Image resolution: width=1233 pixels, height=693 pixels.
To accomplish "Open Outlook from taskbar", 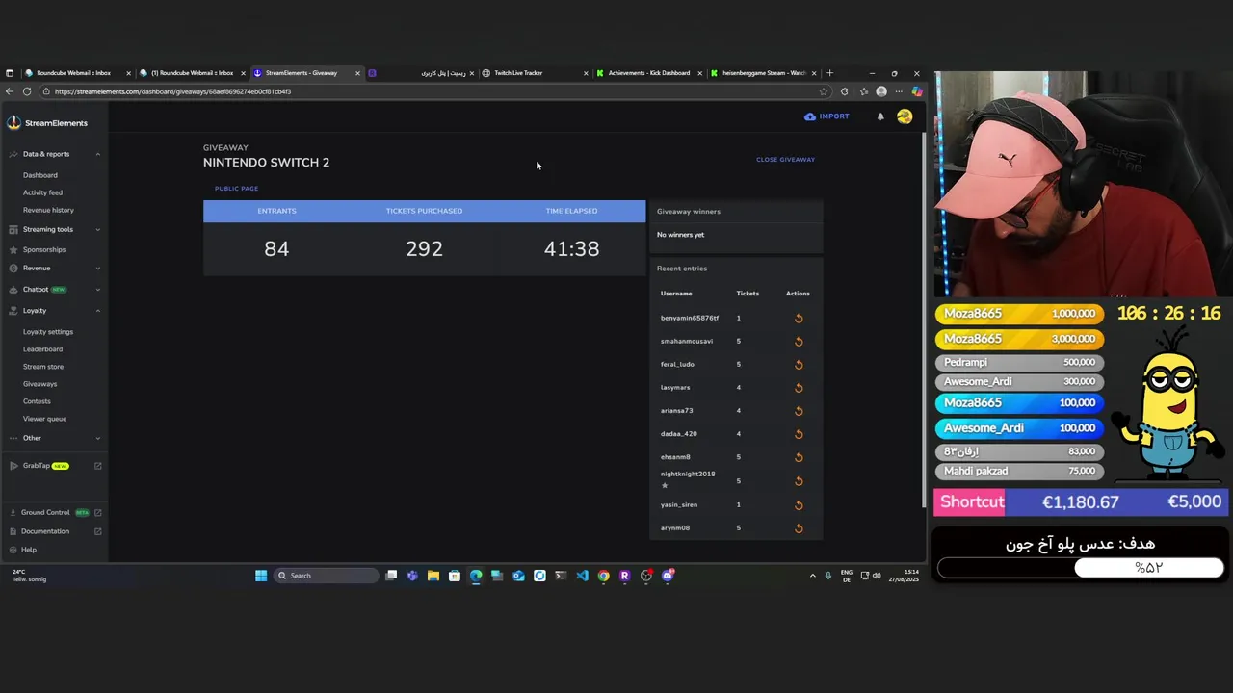I will coord(518,576).
